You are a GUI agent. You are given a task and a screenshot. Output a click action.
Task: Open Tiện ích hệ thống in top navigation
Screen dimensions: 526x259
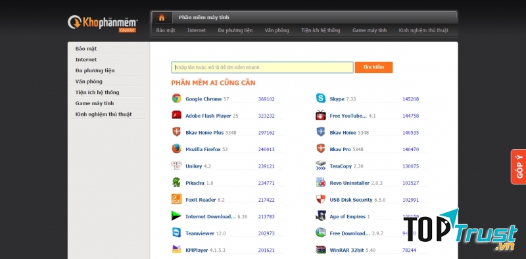321,30
